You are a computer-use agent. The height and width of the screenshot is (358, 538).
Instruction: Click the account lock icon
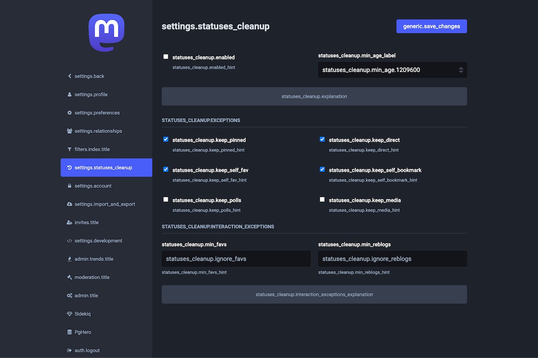(69, 186)
